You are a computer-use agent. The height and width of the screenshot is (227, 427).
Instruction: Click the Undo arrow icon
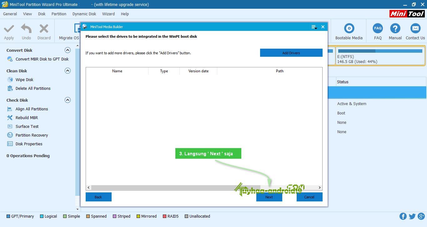click(x=26, y=29)
